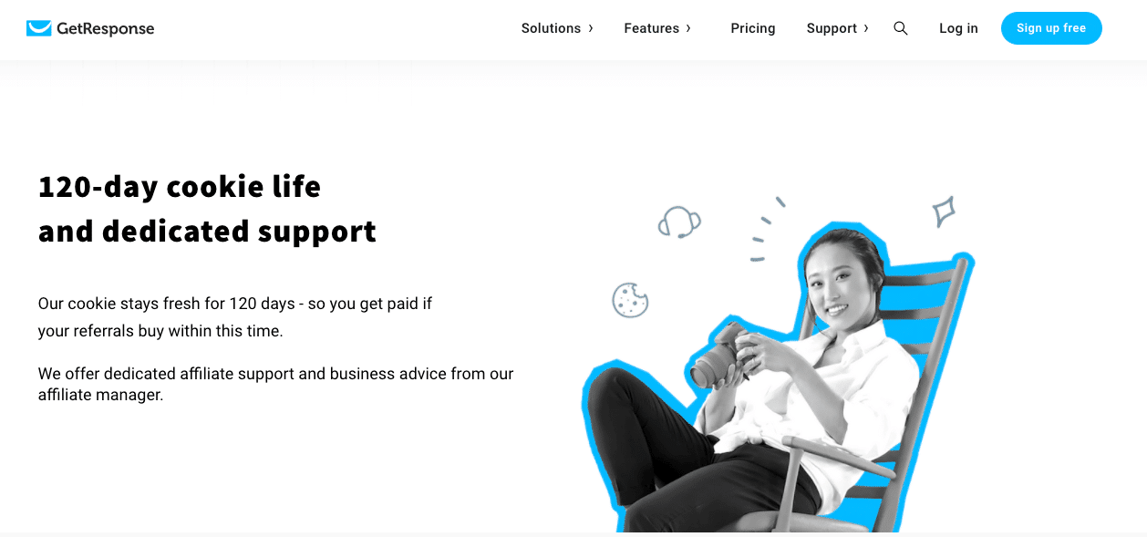
Task: Expand the Support menu chevron
Action: tap(866, 28)
